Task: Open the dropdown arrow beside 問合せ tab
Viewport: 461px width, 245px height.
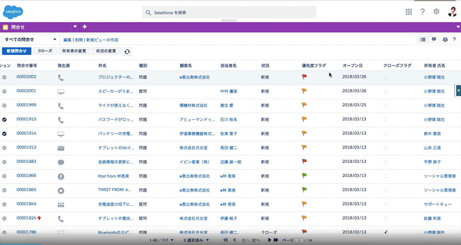Action: [x=75, y=27]
